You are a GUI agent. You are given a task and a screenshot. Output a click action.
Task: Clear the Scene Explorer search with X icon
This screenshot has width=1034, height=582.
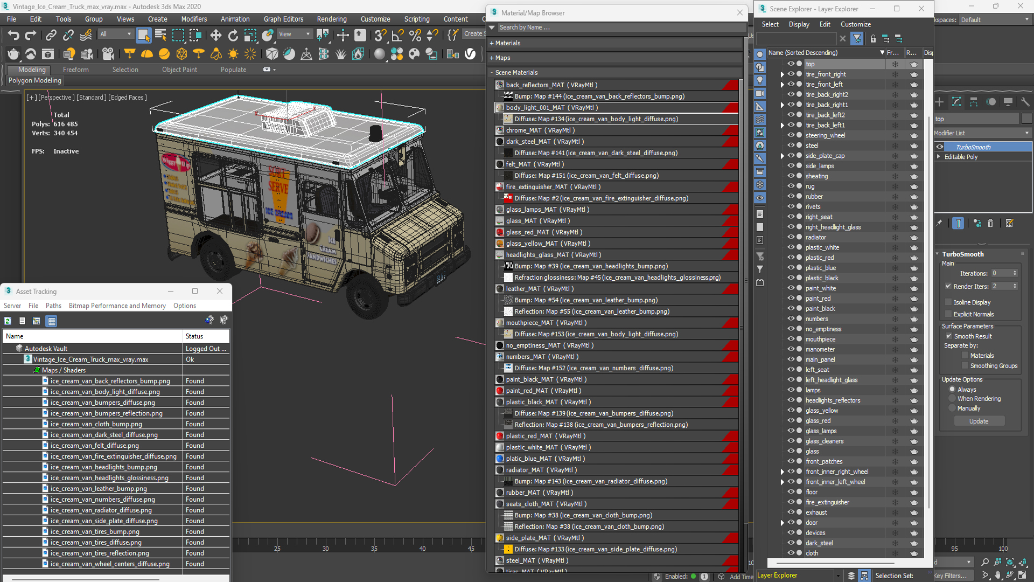pyautogui.click(x=843, y=39)
